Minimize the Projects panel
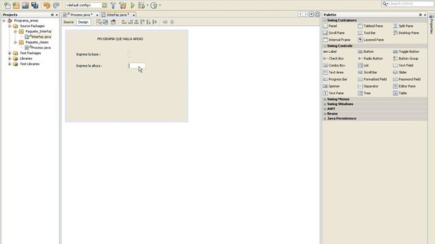The image size is (435, 244). 52,15
